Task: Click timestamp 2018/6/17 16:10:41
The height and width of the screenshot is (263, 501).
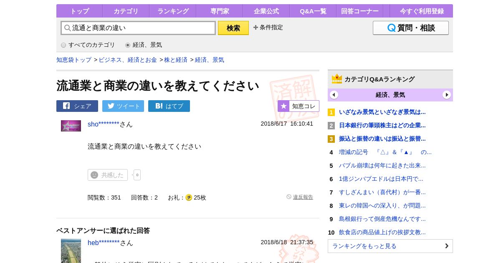Action: 287,124
